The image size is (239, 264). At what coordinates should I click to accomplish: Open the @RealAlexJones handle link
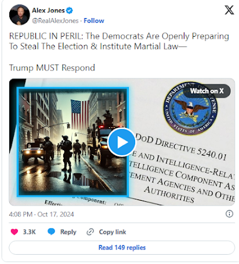click(x=55, y=21)
